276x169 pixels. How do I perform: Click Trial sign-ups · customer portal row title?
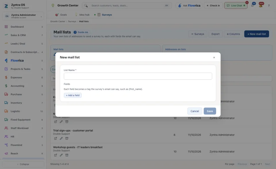73,130
